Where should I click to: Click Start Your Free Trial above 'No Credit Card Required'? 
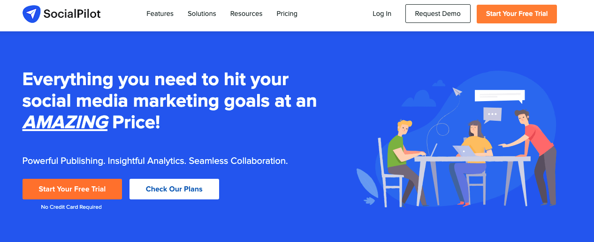72,189
